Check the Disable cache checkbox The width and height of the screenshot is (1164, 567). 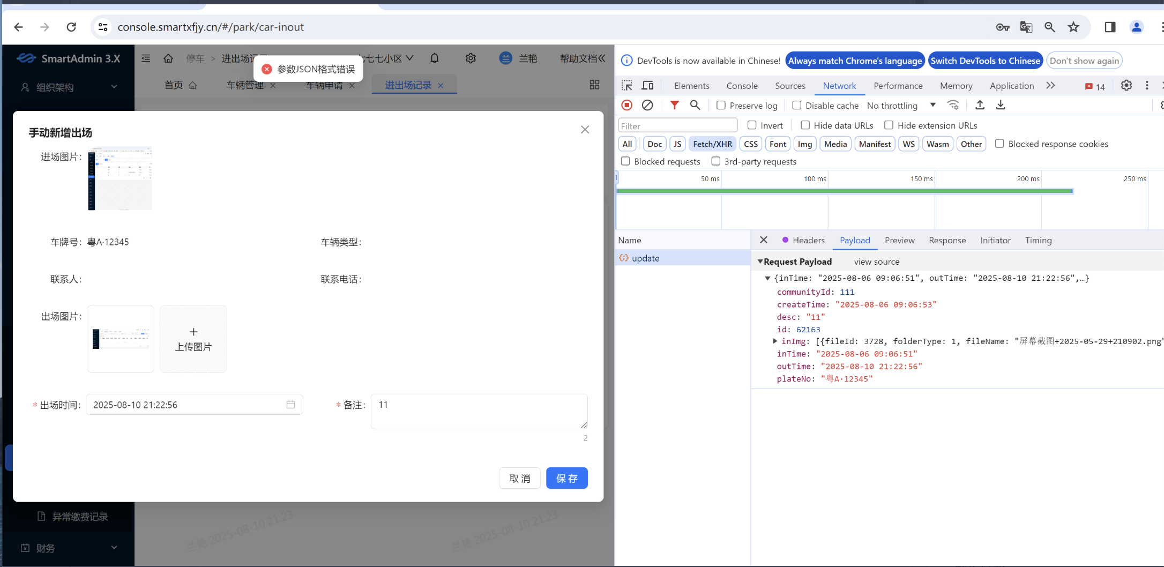797,106
